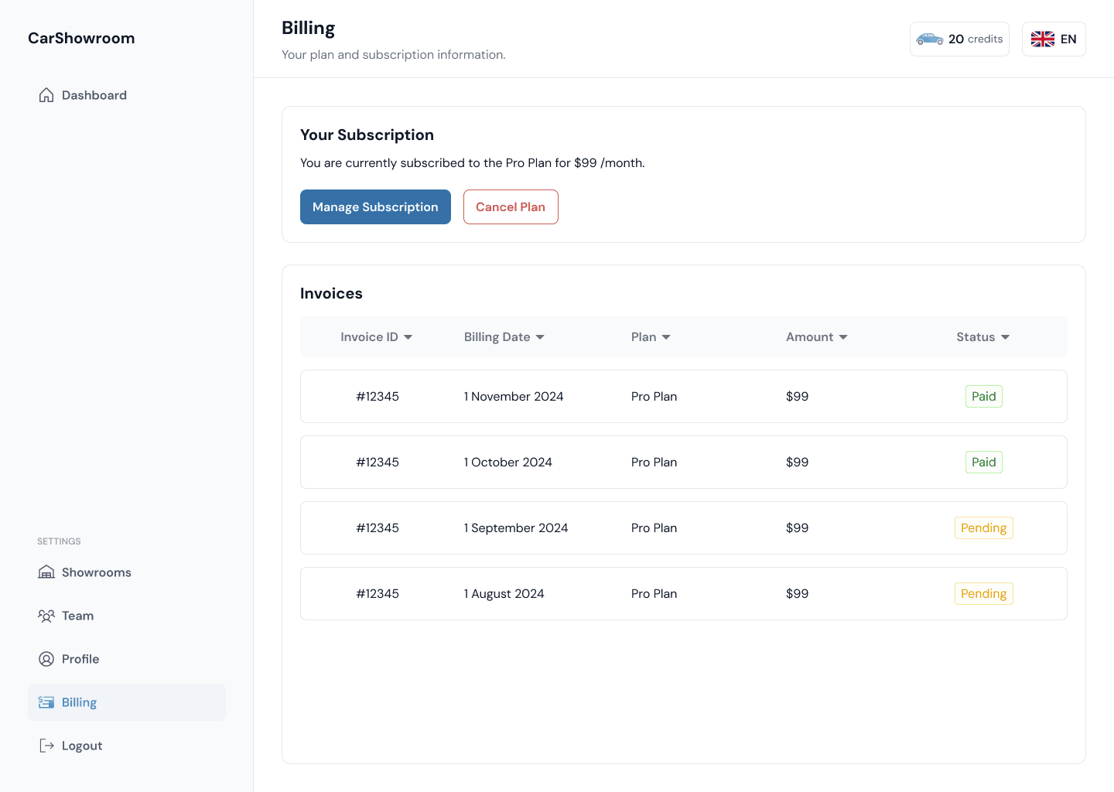Go to the Team page

[77, 616]
